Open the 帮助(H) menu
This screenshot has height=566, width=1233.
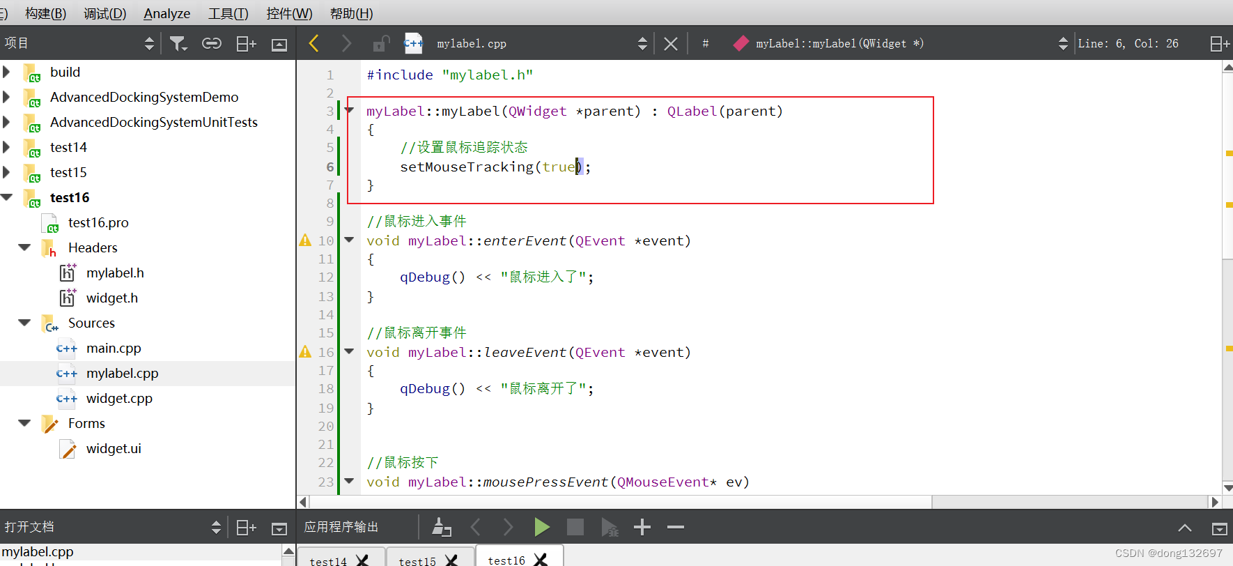[351, 13]
